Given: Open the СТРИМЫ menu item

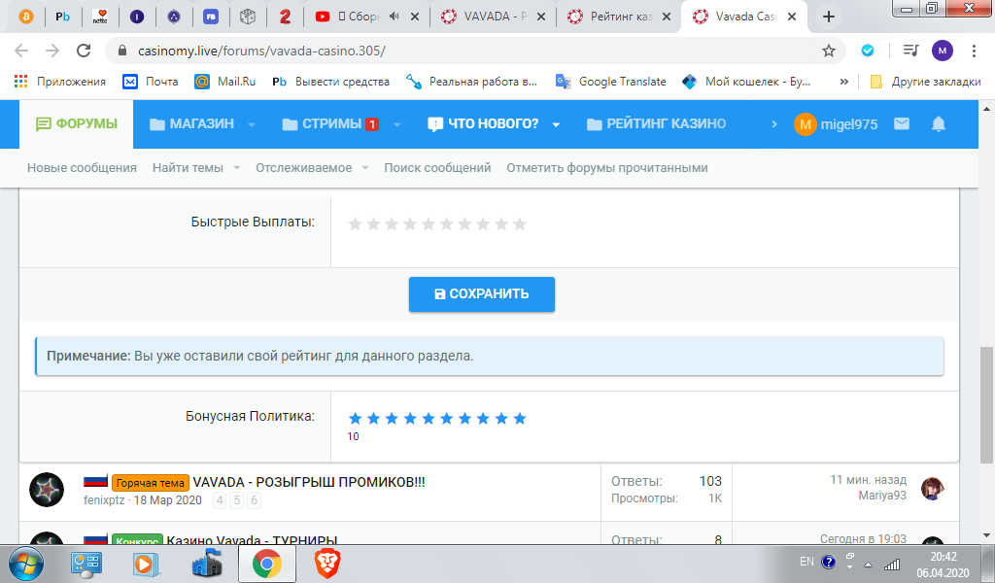Looking at the screenshot, I should tap(330, 123).
